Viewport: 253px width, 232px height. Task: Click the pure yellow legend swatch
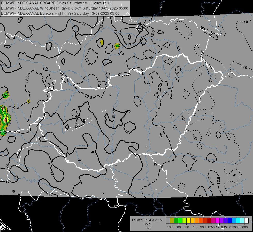(x=188, y=221)
